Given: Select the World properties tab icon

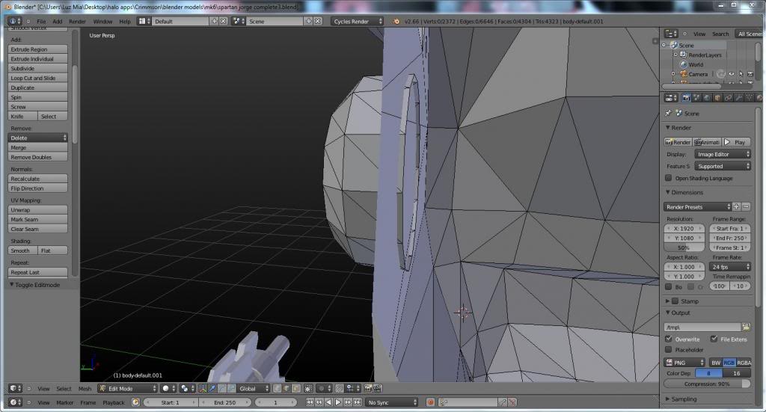Looking at the screenshot, I should (707, 98).
